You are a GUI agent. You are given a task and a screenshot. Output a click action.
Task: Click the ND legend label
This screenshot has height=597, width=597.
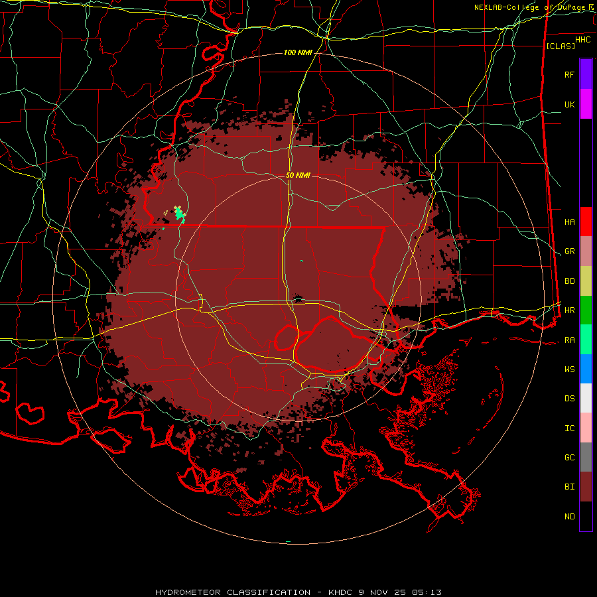[x=569, y=517]
